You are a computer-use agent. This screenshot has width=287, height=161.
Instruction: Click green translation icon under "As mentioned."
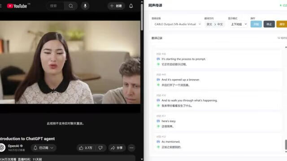pos(158,147)
